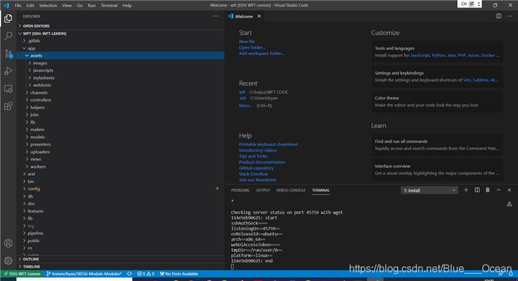The height and width of the screenshot is (281, 518).
Task: Open editor more actions ellipsis
Action: pyautogui.click(x=510, y=16)
